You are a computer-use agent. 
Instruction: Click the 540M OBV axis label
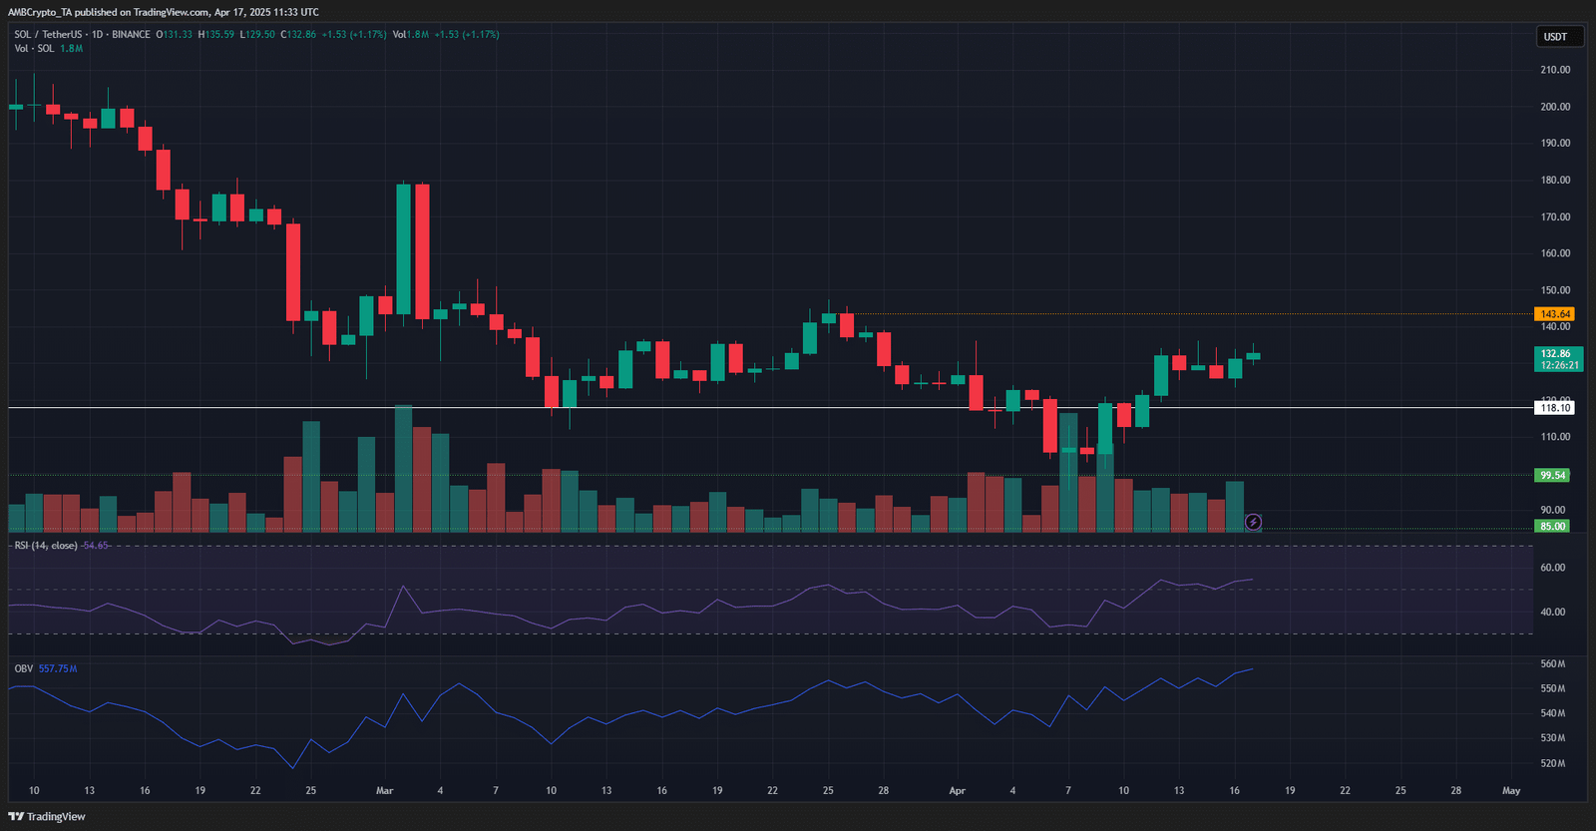pos(1553,713)
